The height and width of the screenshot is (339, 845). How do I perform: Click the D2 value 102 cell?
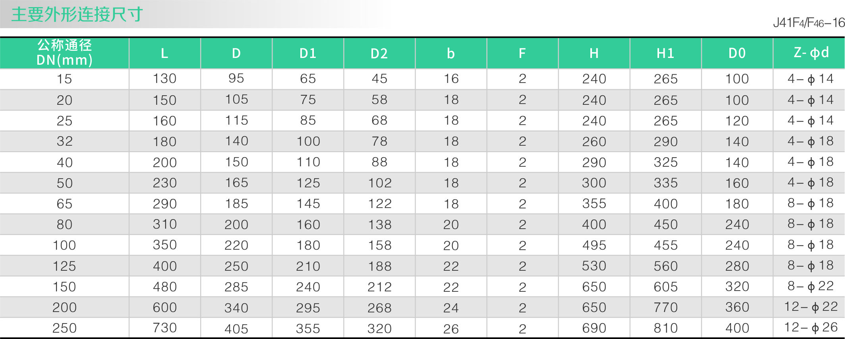(x=379, y=183)
